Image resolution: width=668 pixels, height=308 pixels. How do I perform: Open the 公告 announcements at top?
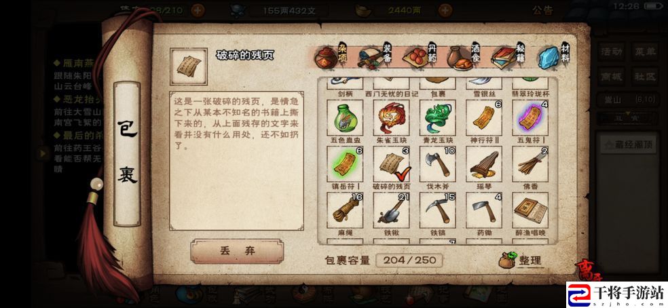(543, 10)
